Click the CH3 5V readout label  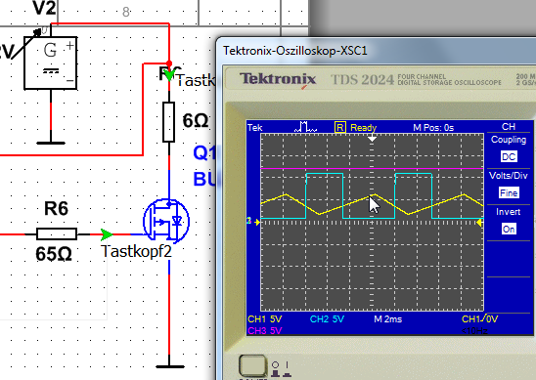[265, 331]
